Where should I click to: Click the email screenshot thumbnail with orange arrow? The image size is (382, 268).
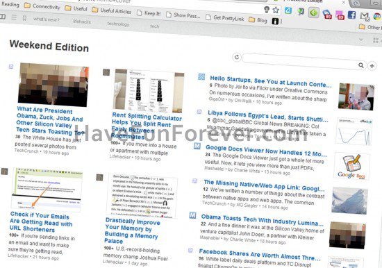47,190
